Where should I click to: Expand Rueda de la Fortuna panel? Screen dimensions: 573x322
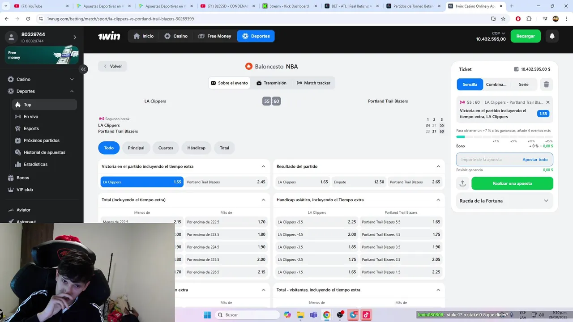pyautogui.click(x=505, y=201)
